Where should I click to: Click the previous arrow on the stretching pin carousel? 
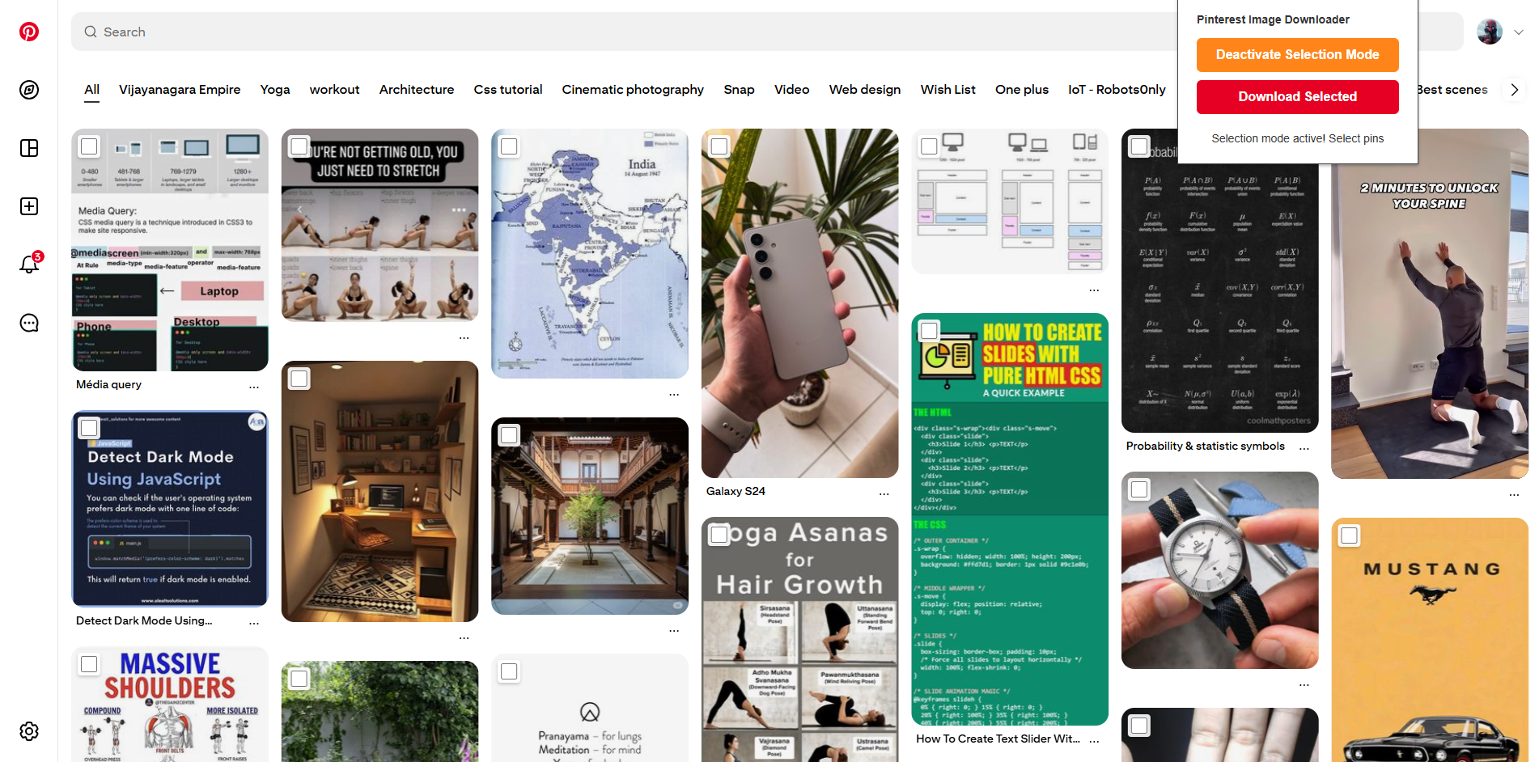coord(299,209)
